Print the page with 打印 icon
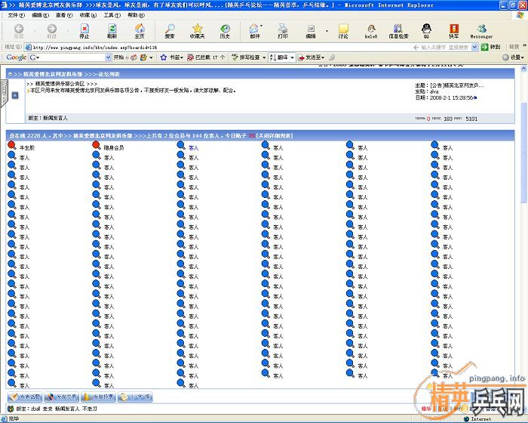The height and width of the screenshot is (423, 528). pos(283,32)
